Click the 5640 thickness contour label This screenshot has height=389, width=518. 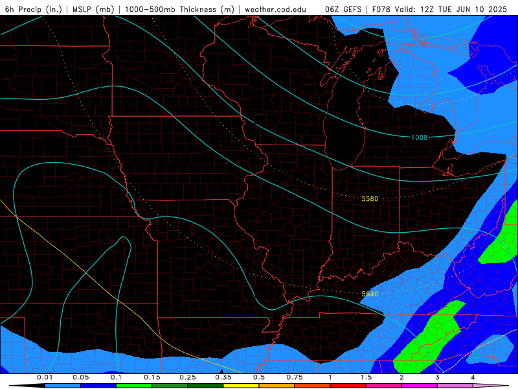pos(370,294)
